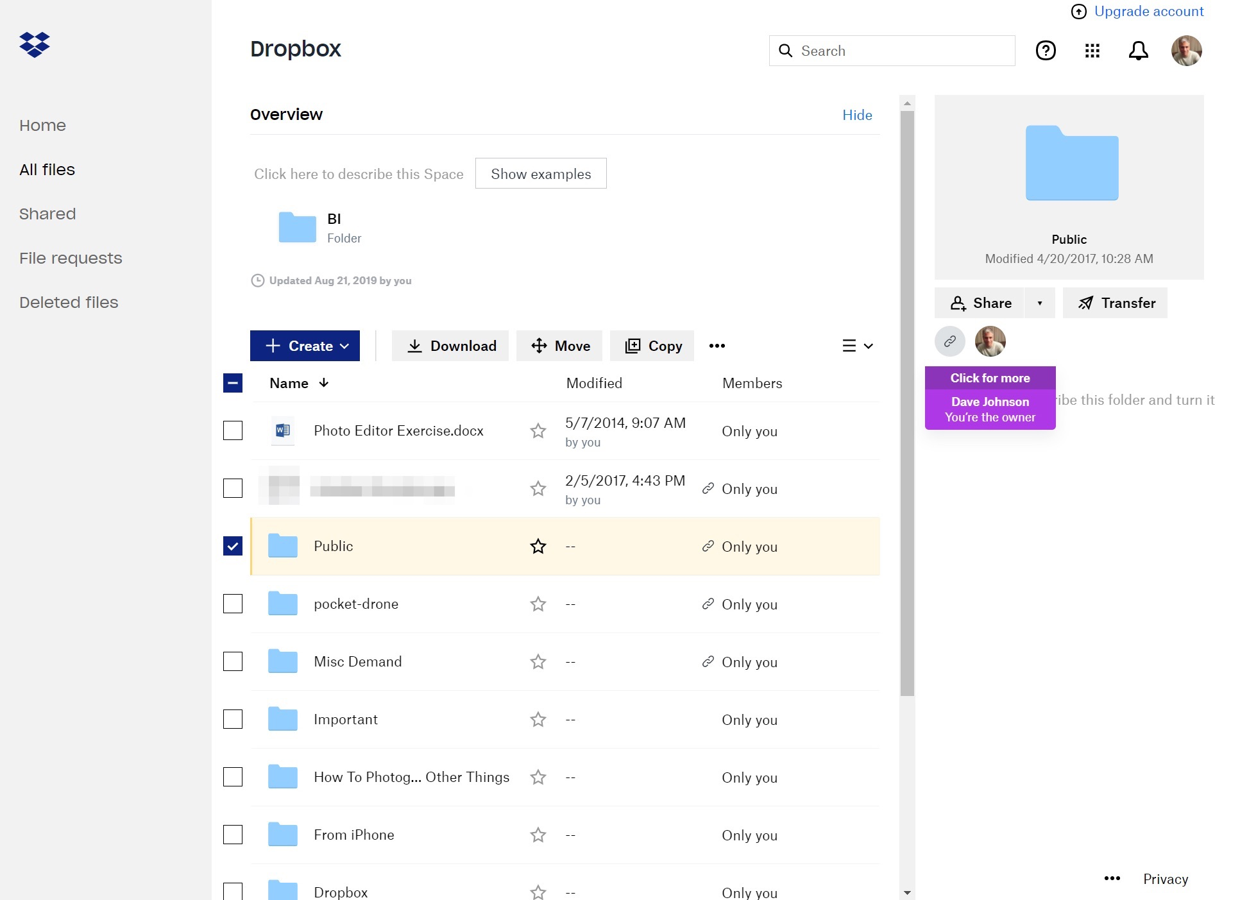Star the blurred file row
The image size is (1240, 900).
(x=538, y=488)
